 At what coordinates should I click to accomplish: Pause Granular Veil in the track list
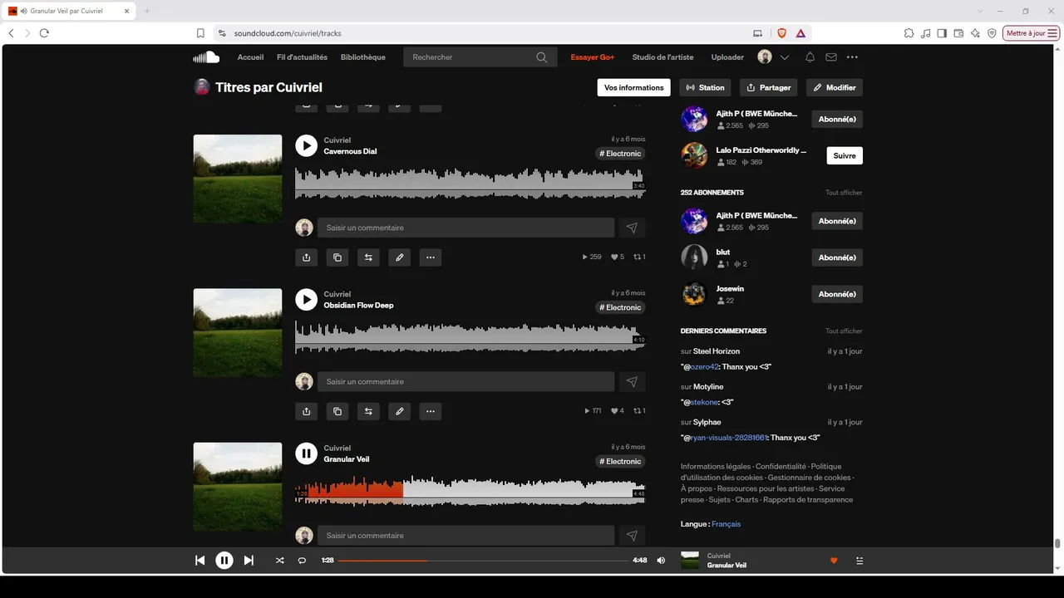pos(307,453)
